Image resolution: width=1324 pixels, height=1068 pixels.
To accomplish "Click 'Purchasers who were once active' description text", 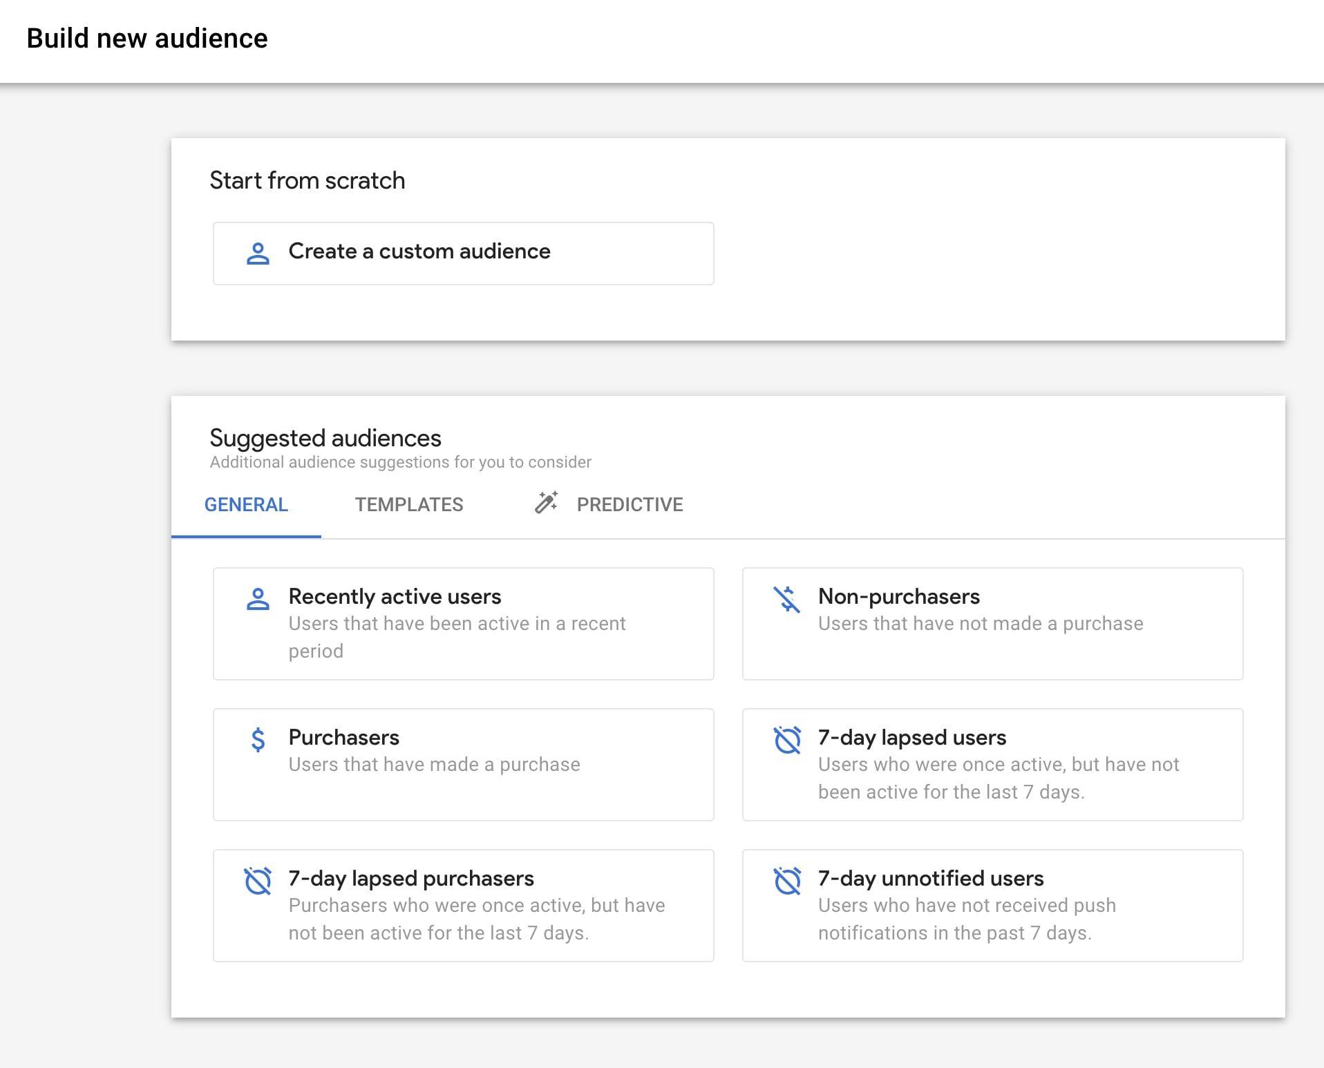I will point(477,919).
